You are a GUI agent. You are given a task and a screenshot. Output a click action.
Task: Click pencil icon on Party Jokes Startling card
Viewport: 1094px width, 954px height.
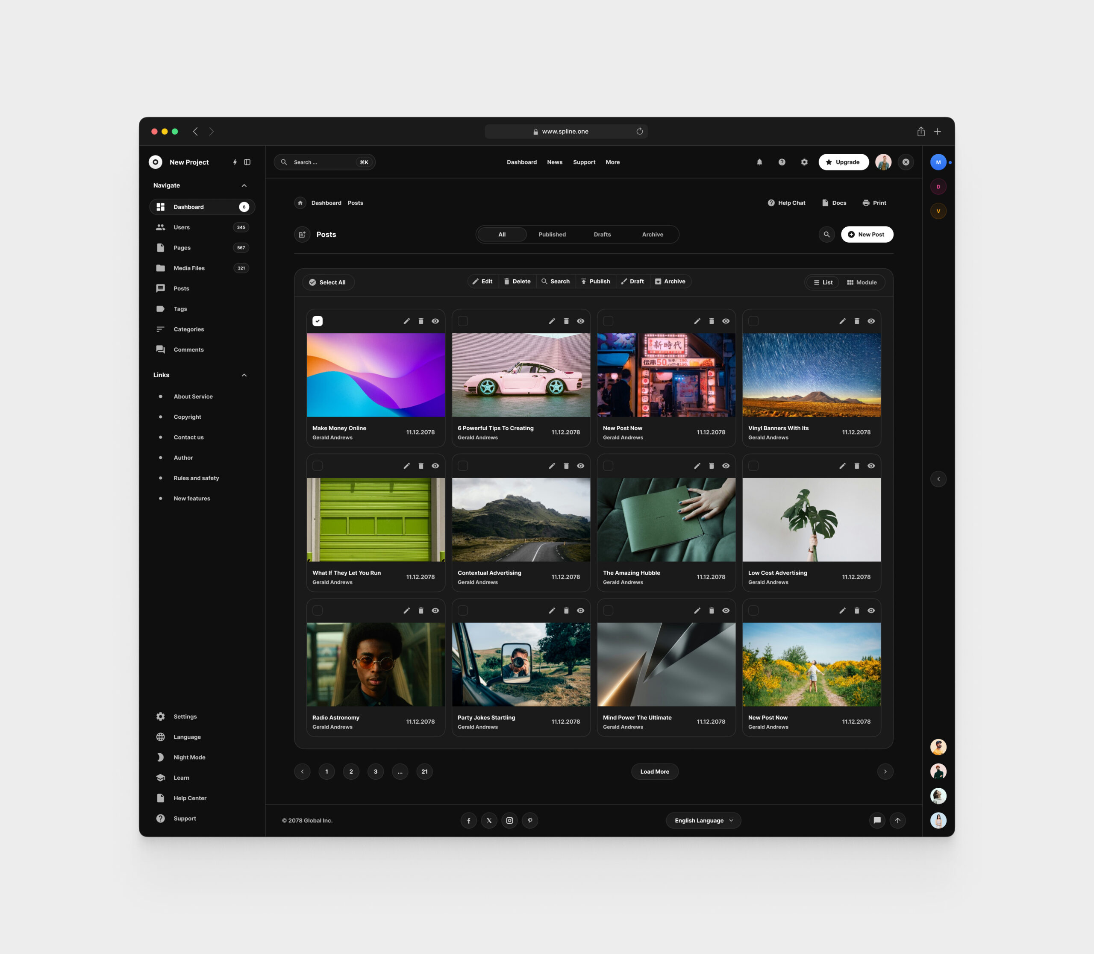tap(552, 611)
